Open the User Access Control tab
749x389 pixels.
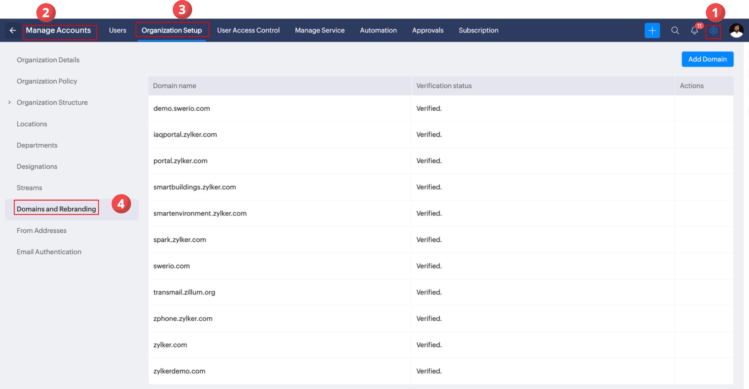click(x=248, y=30)
